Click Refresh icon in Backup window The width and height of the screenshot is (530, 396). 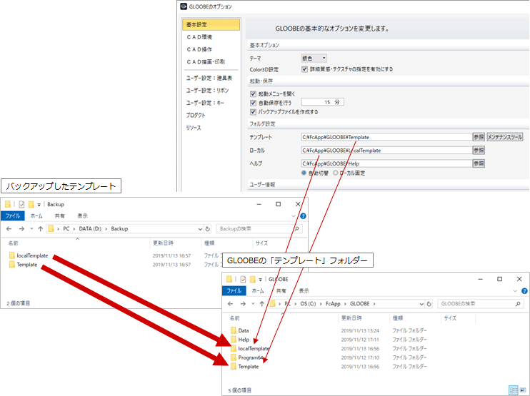click(x=208, y=229)
